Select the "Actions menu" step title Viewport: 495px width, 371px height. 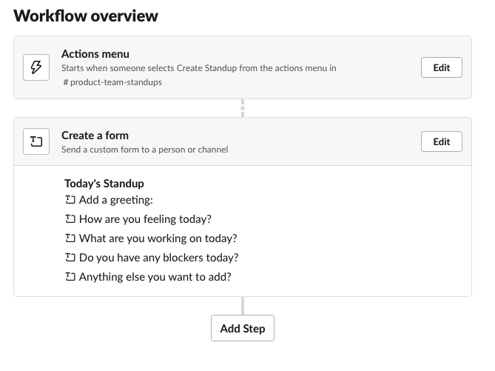coord(95,54)
